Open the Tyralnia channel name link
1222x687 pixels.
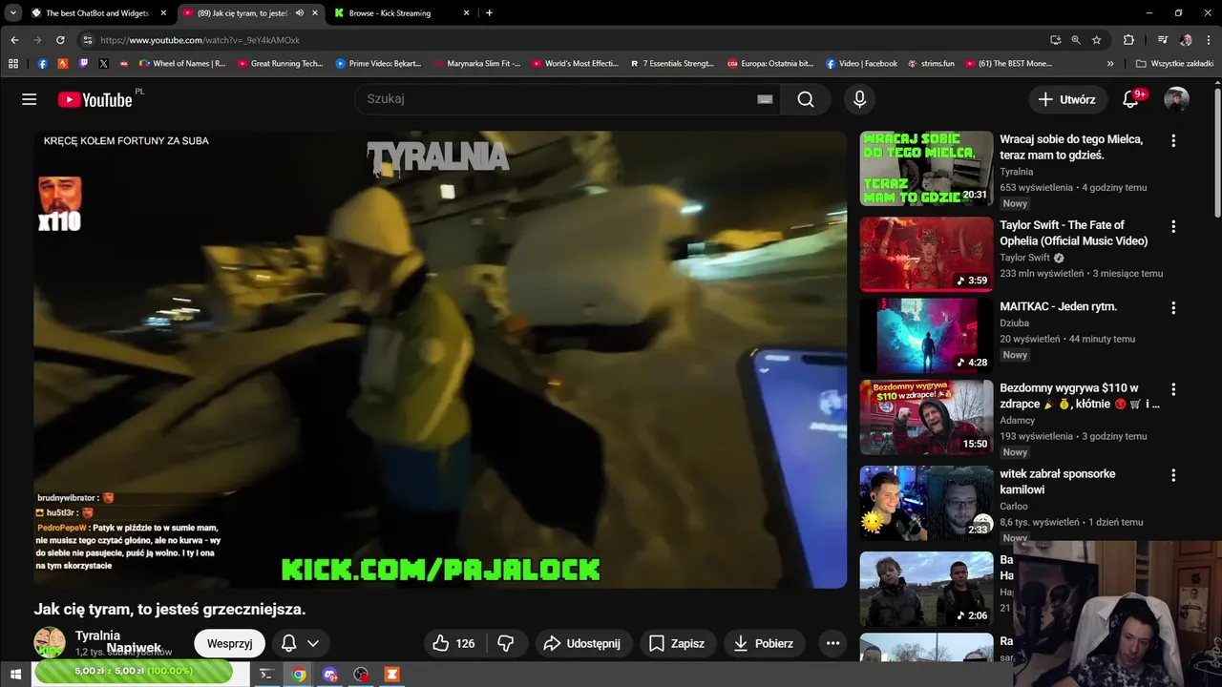(97, 635)
